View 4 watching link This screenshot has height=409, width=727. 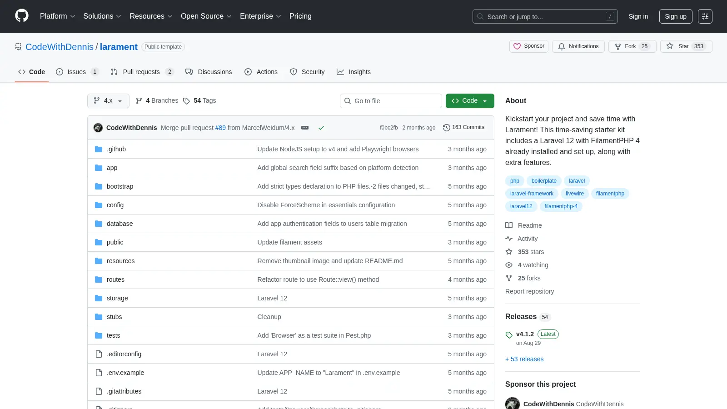[x=527, y=265]
